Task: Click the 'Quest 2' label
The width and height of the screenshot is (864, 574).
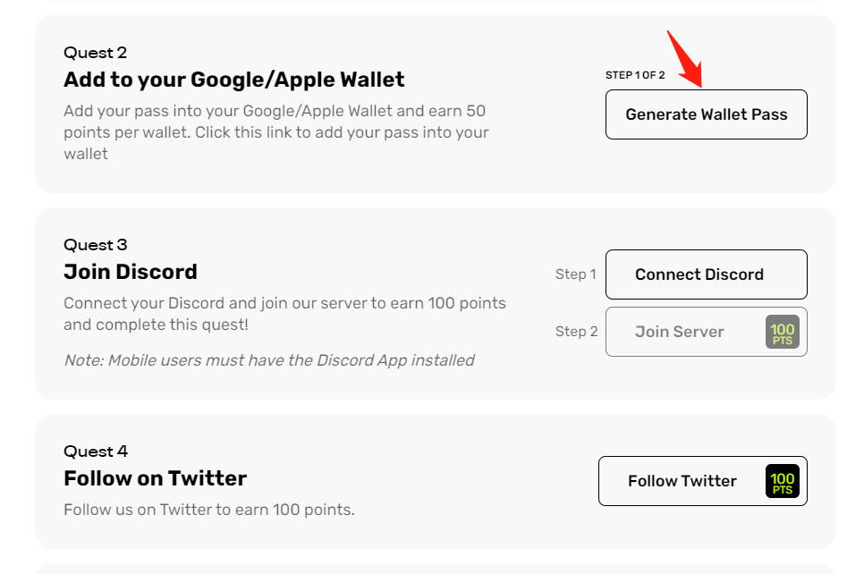Action: tap(96, 53)
